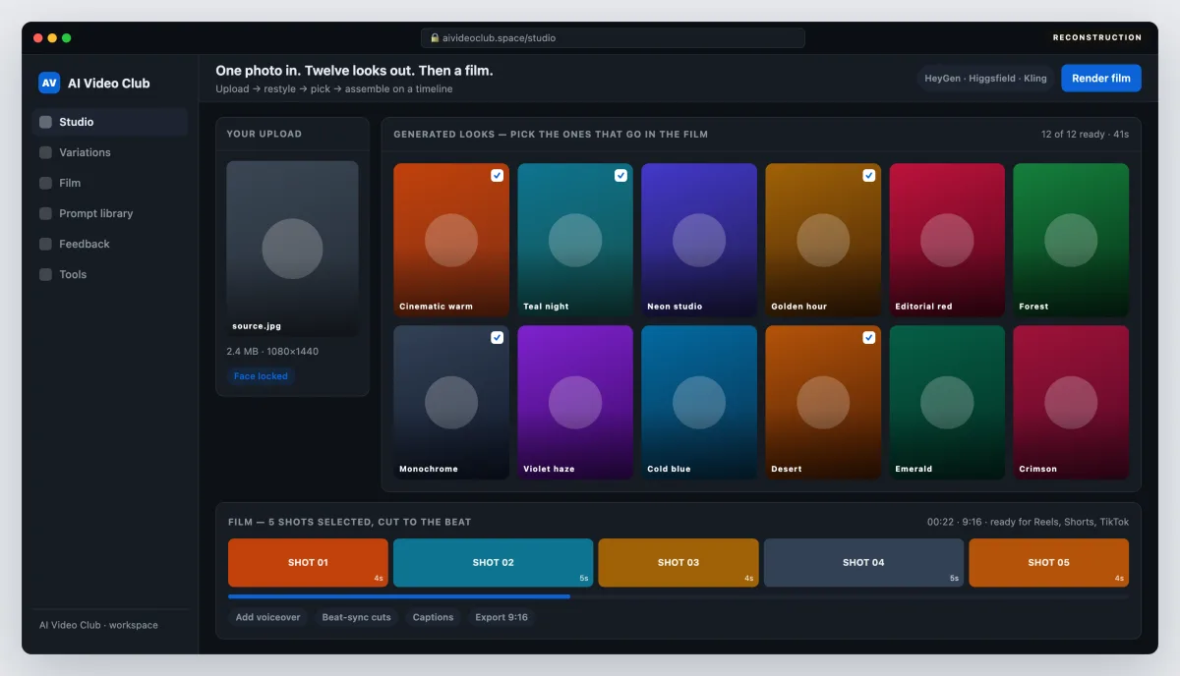The width and height of the screenshot is (1180, 676).
Task: Pick the Violet haze look card
Action: click(x=575, y=402)
